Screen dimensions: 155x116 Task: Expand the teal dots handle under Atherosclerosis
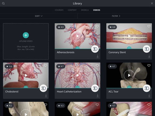77,48
